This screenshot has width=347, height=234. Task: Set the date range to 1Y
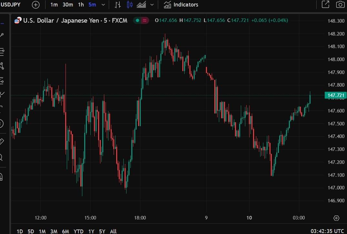click(91, 231)
